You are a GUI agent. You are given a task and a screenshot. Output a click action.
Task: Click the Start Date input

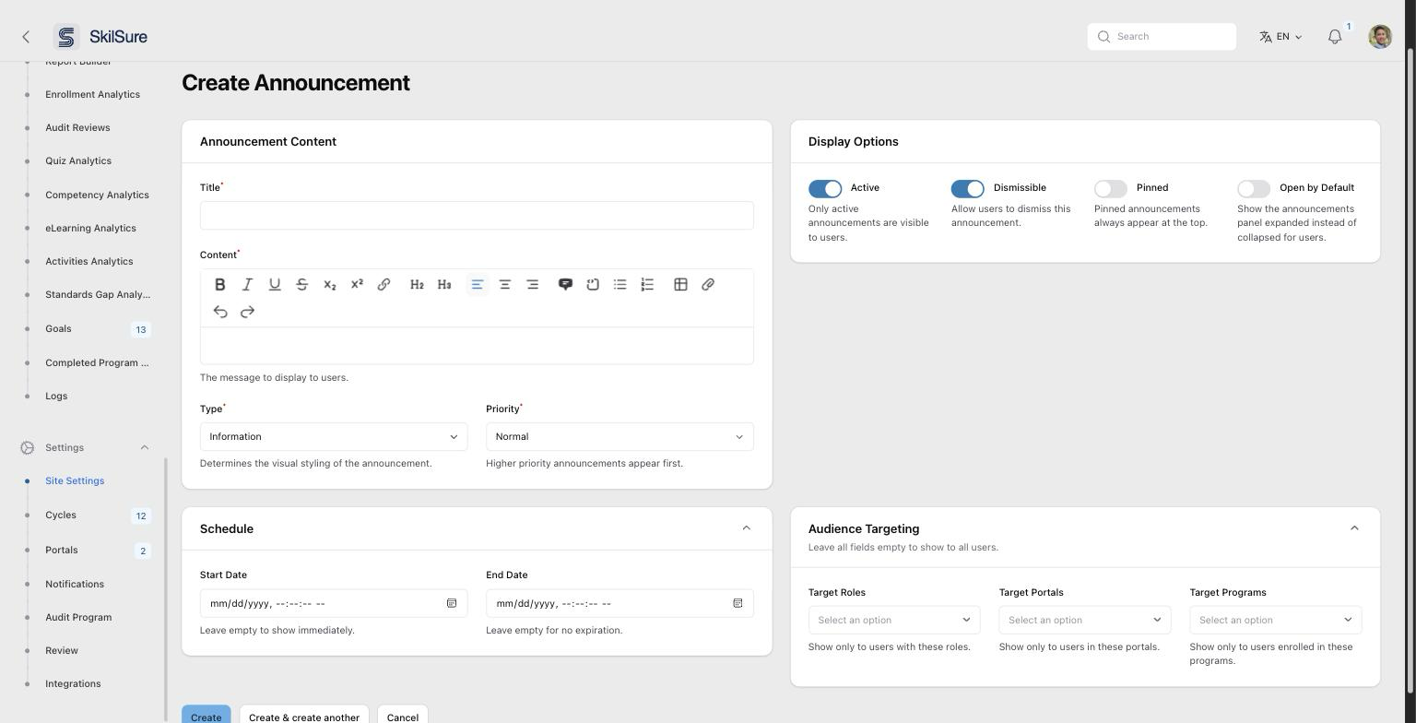pos(334,603)
